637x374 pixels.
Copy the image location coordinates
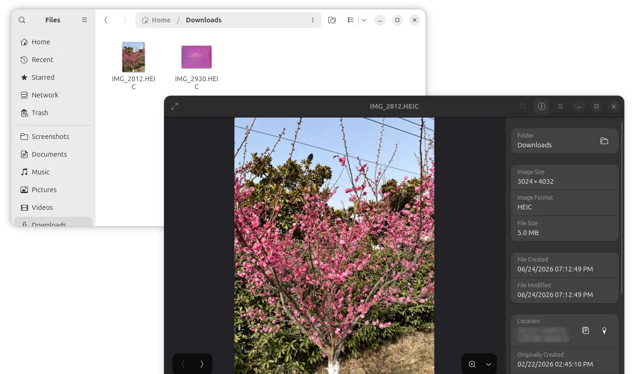pos(586,331)
